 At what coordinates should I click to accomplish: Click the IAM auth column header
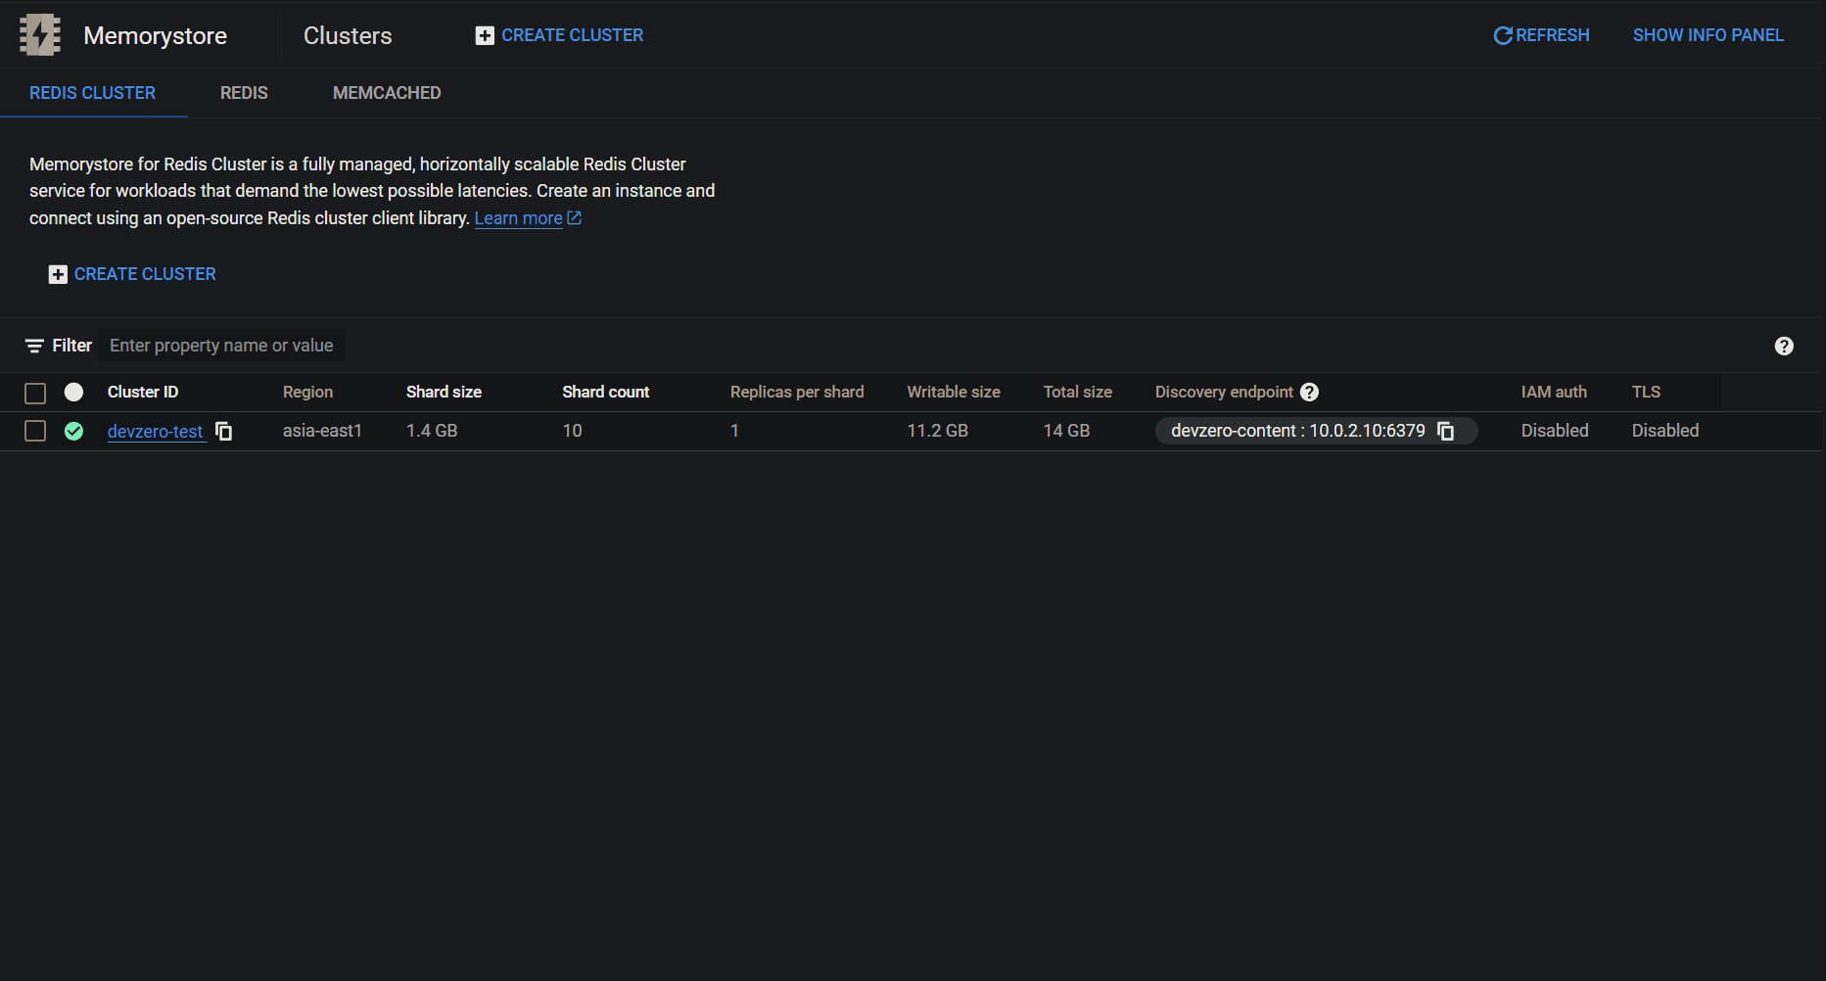pos(1555,392)
